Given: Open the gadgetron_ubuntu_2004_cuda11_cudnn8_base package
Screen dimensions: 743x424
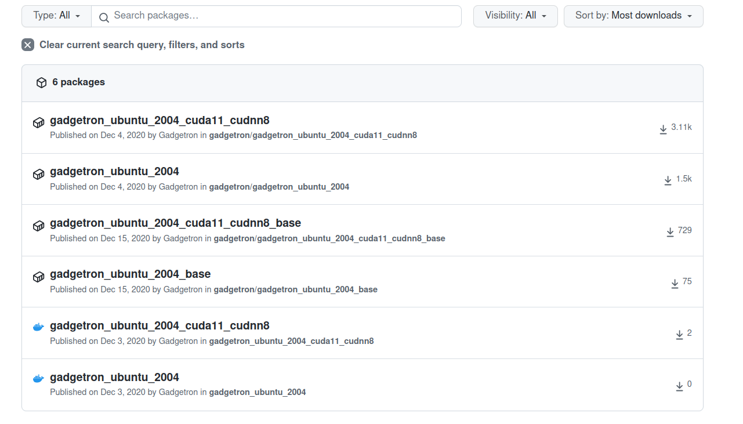Looking at the screenshot, I should pos(176,223).
